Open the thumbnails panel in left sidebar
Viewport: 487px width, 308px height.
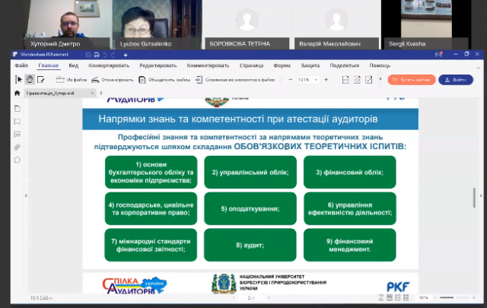pyautogui.click(x=18, y=109)
